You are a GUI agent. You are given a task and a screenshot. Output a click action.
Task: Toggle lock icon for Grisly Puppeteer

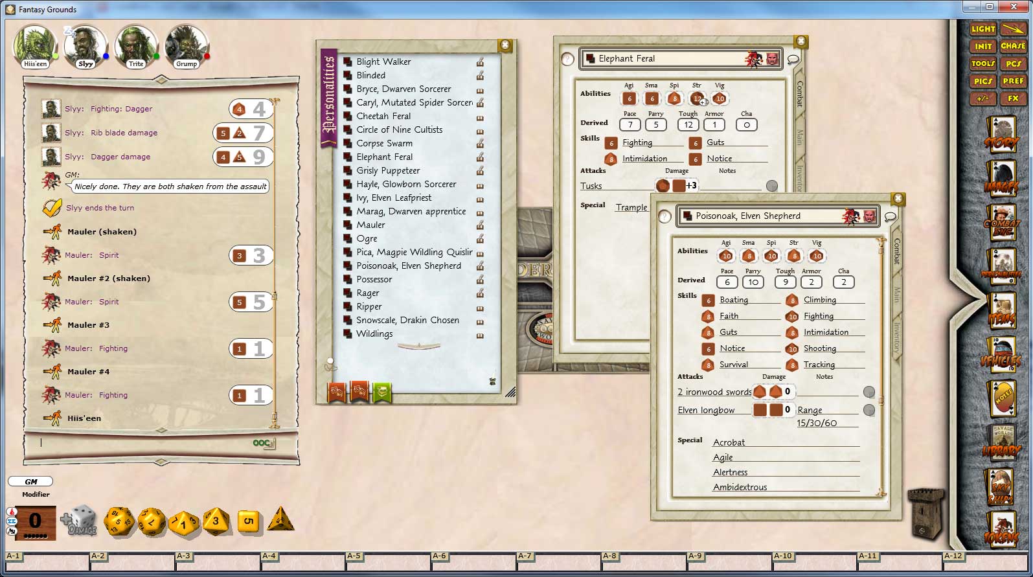480,170
